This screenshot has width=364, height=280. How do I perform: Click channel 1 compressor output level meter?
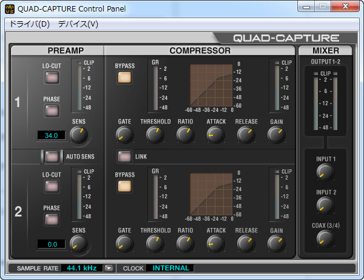pos(277,86)
